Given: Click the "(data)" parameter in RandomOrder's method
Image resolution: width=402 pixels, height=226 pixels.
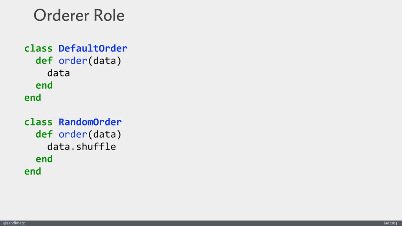Looking at the screenshot, I should [x=104, y=135].
